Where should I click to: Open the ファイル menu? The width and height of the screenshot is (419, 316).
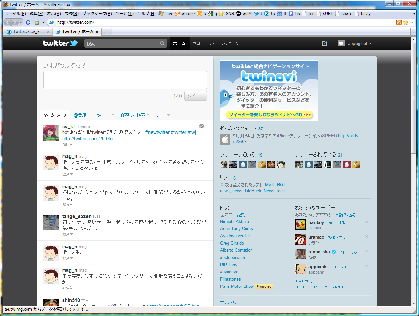(x=15, y=13)
